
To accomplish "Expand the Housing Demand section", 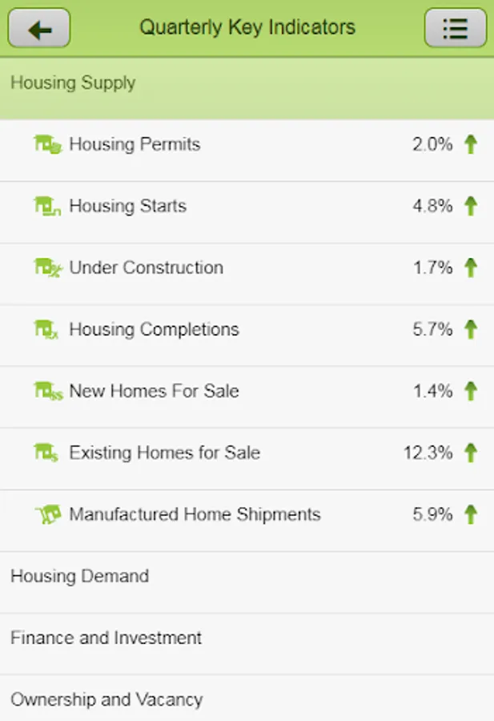I will click(79, 576).
